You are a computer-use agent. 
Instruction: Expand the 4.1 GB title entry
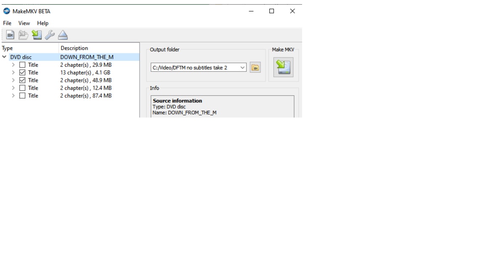point(13,73)
